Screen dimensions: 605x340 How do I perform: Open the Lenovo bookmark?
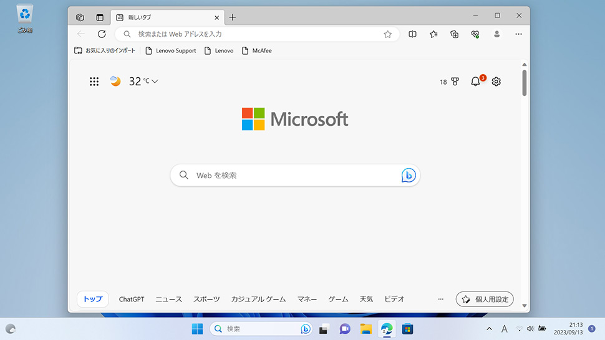point(219,50)
